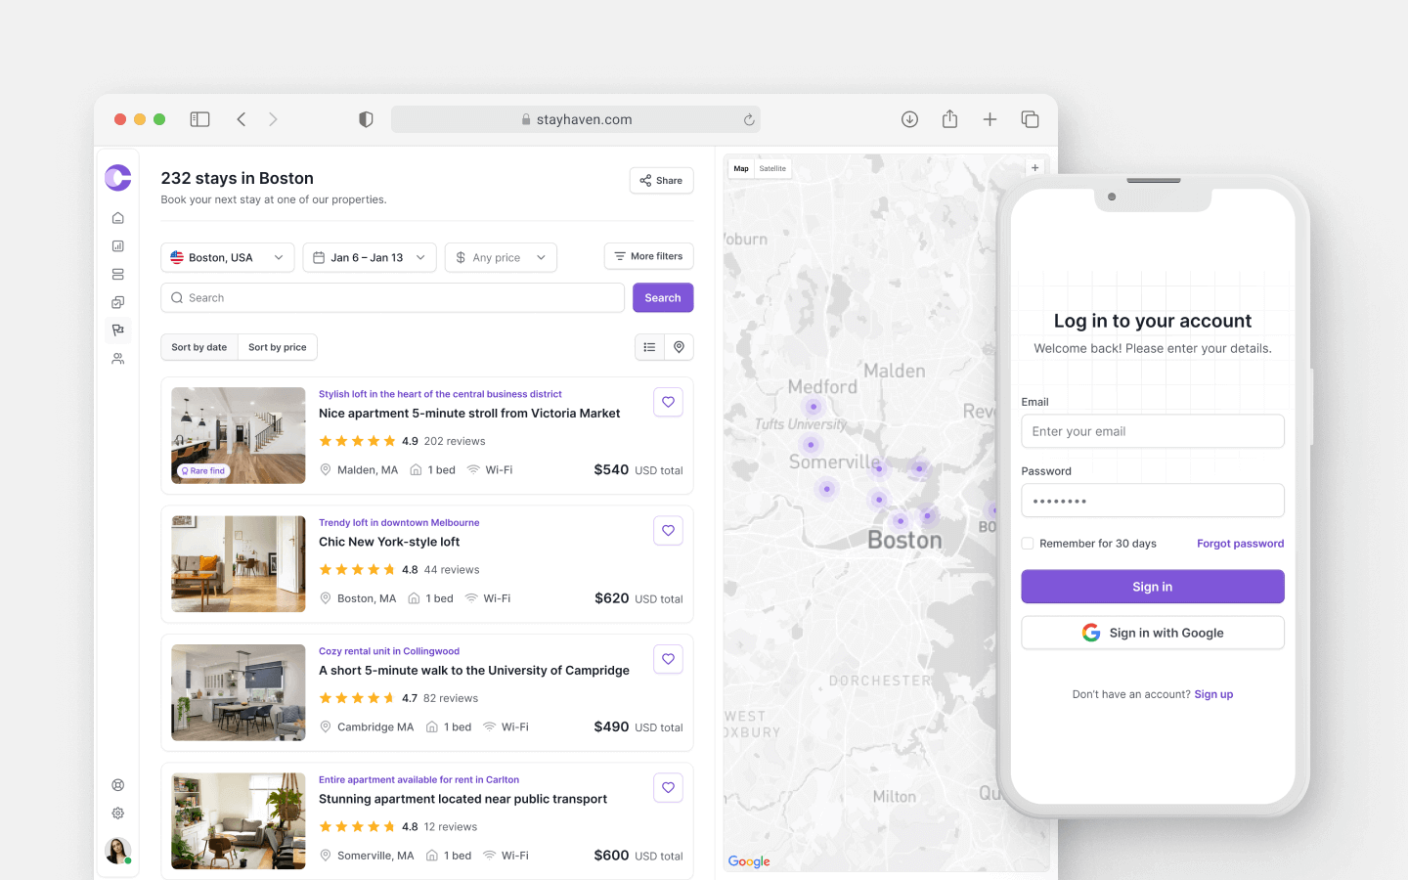Click the purple Search button
The width and height of the screenshot is (1408, 880).
click(x=663, y=298)
